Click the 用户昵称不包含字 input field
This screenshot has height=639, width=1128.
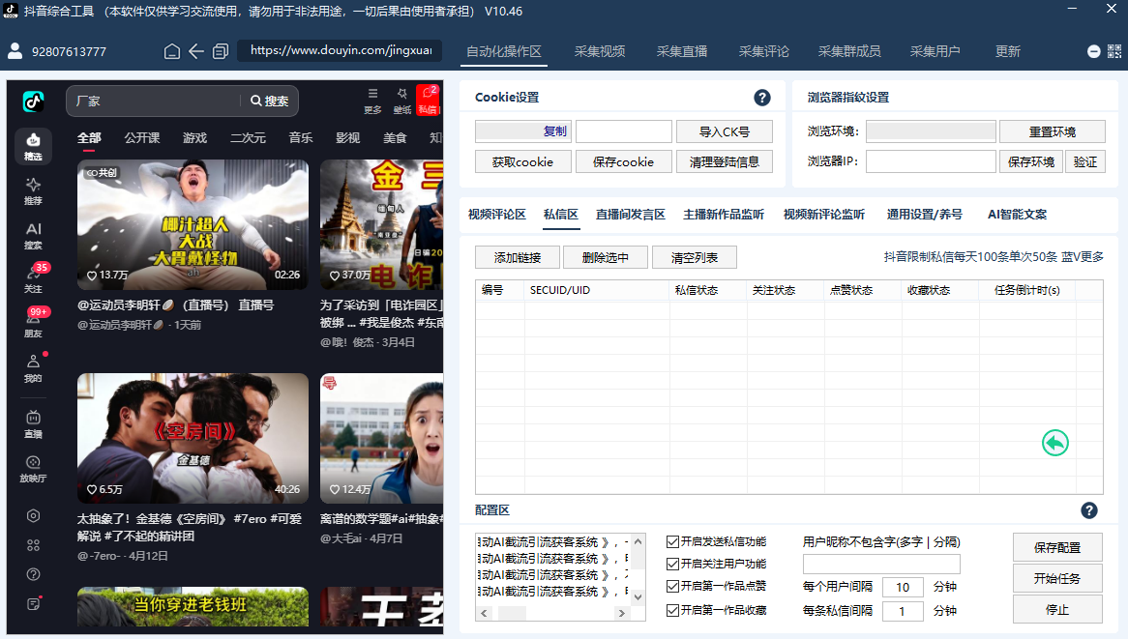pyautogui.click(x=881, y=564)
